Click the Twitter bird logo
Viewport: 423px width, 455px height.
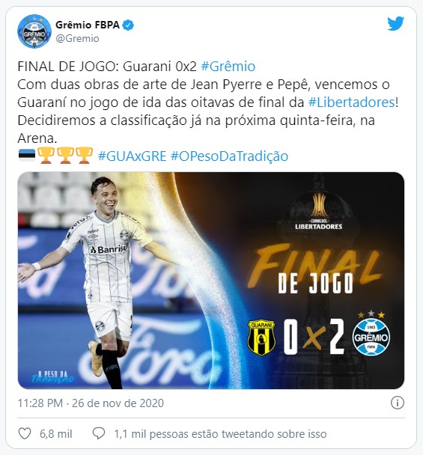396,23
